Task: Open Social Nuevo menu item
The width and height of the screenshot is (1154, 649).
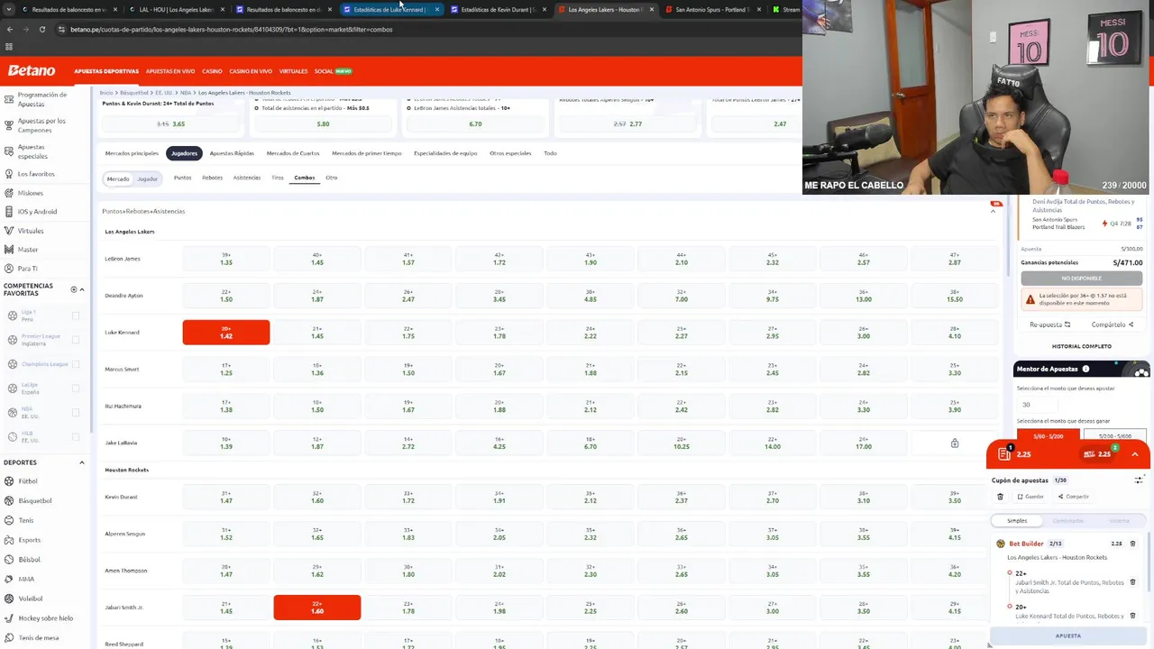Action: 334,71
